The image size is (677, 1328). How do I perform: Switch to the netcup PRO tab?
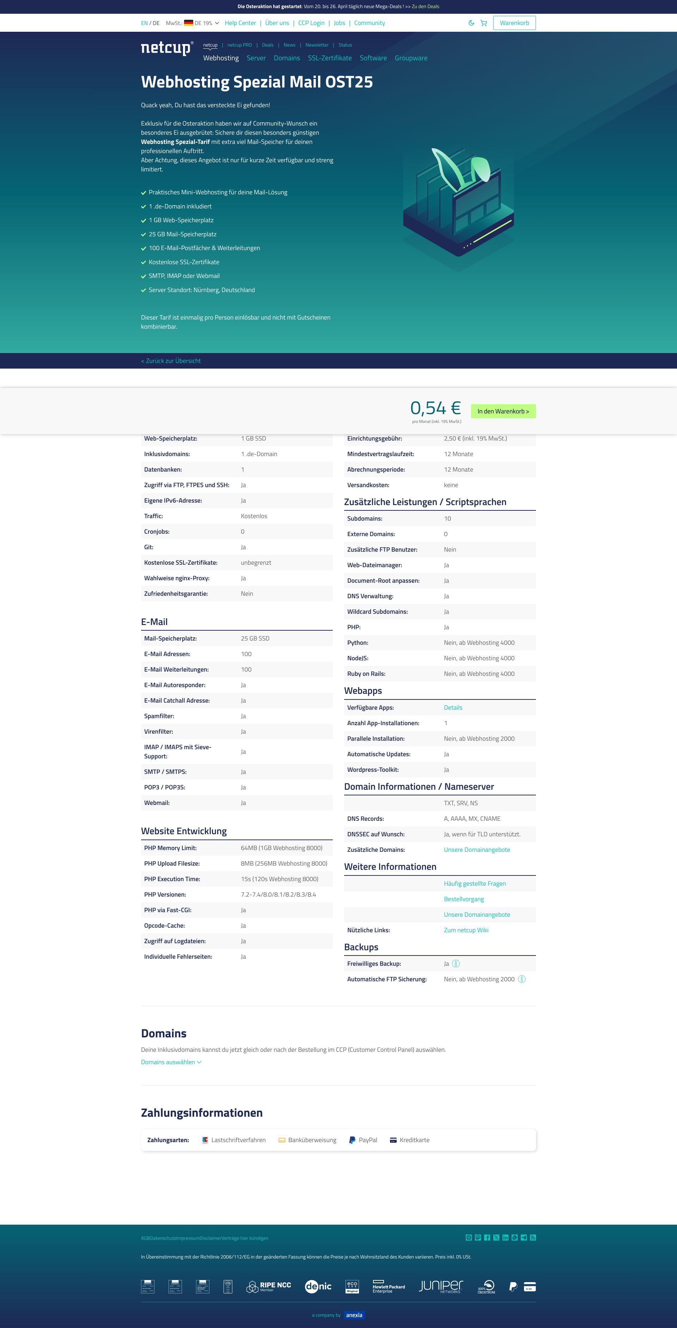(239, 45)
